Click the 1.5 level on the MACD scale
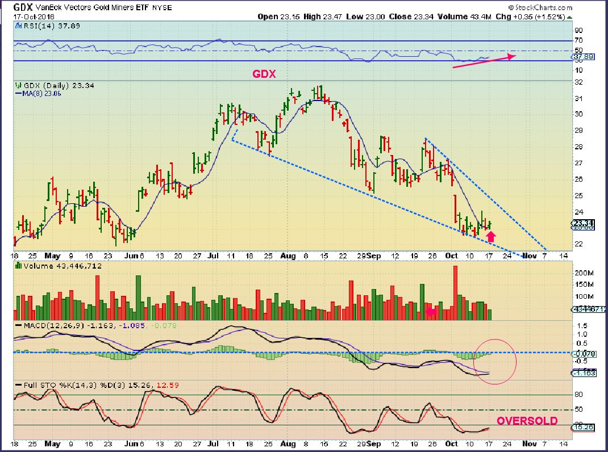The image size is (608, 452). coord(582,325)
